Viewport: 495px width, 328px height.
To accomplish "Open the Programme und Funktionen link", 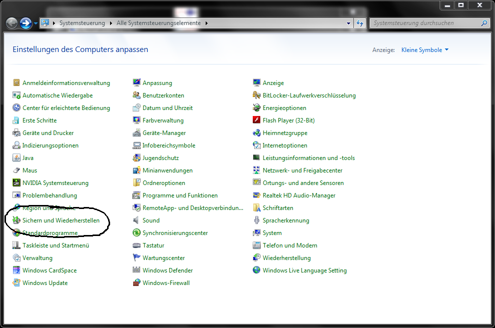I will coord(180,195).
